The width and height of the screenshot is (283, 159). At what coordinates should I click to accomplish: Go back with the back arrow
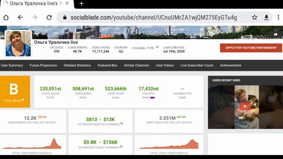click(20, 18)
